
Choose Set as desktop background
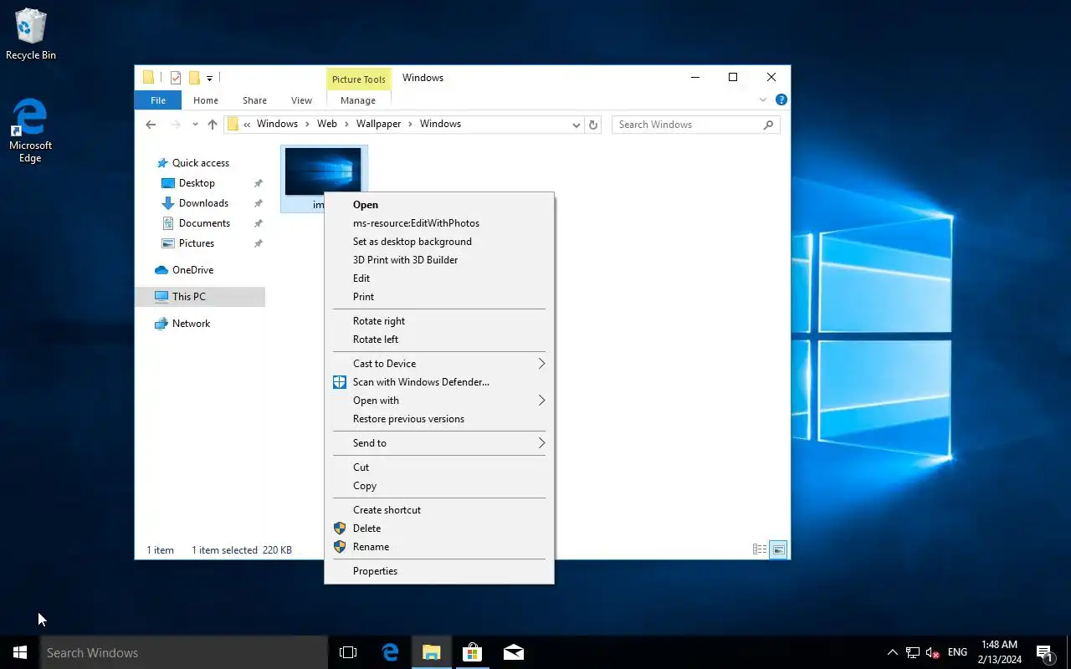pyautogui.click(x=439, y=242)
